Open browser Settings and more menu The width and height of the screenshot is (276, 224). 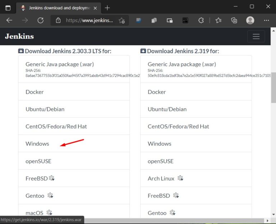[x=266, y=20]
